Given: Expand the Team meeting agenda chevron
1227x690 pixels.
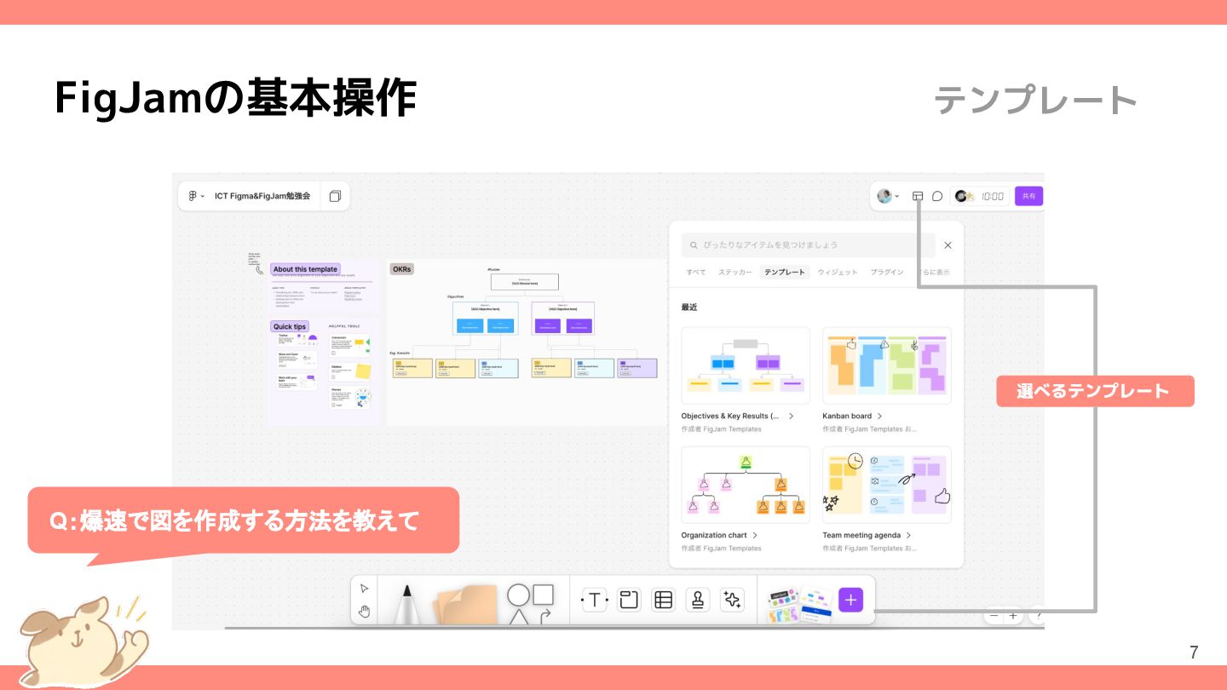Looking at the screenshot, I should point(908,535).
